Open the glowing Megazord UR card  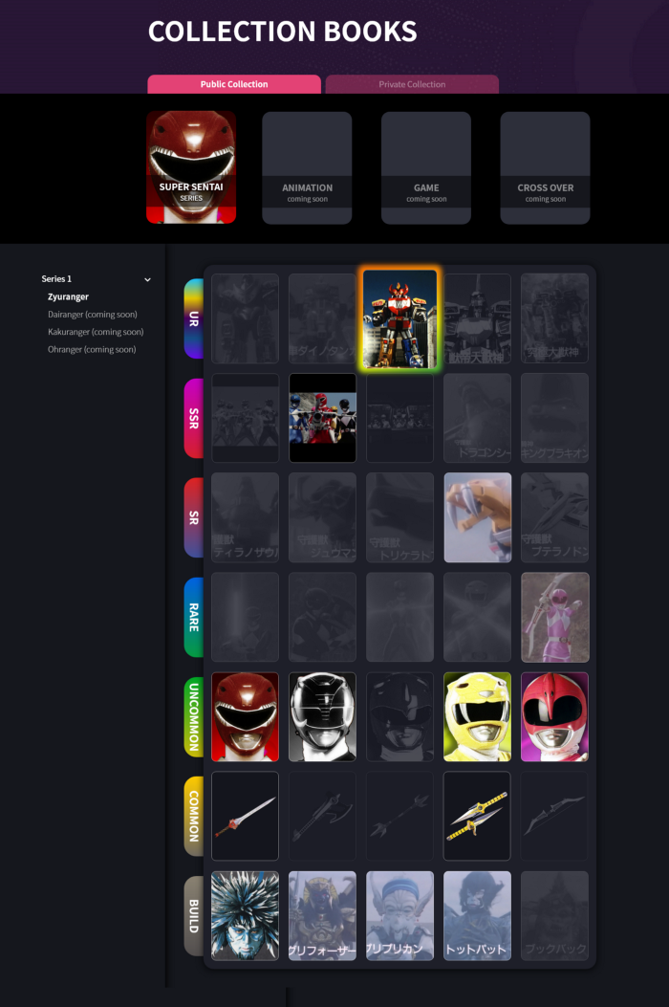click(x=399, y=319)
